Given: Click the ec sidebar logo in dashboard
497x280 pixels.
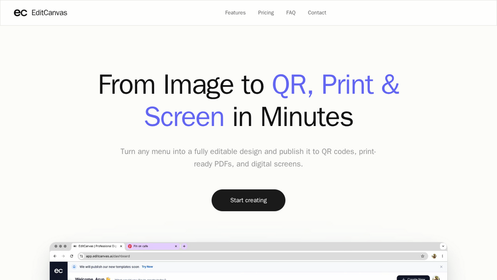Looking at the screenshot, I should tap(59, 271).
